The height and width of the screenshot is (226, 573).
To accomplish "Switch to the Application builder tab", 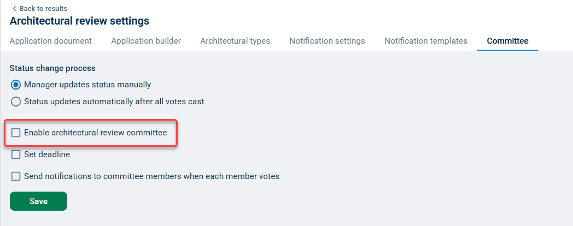I will click(x=146, y=41).
